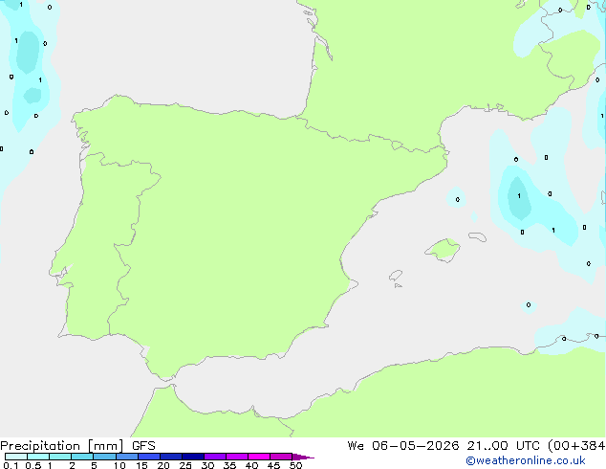
Task: Click the 45–50 mm legend color swatch
Action: 281,457
